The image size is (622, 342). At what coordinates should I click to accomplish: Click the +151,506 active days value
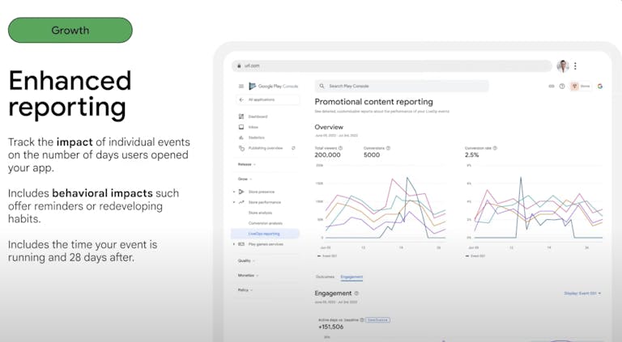coord(330,327)
